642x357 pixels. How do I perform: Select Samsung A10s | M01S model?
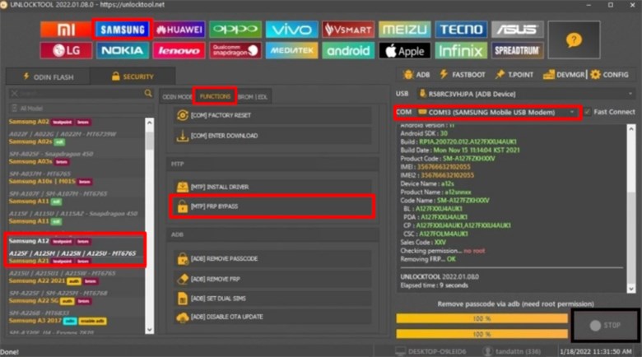tap(42, 181)
